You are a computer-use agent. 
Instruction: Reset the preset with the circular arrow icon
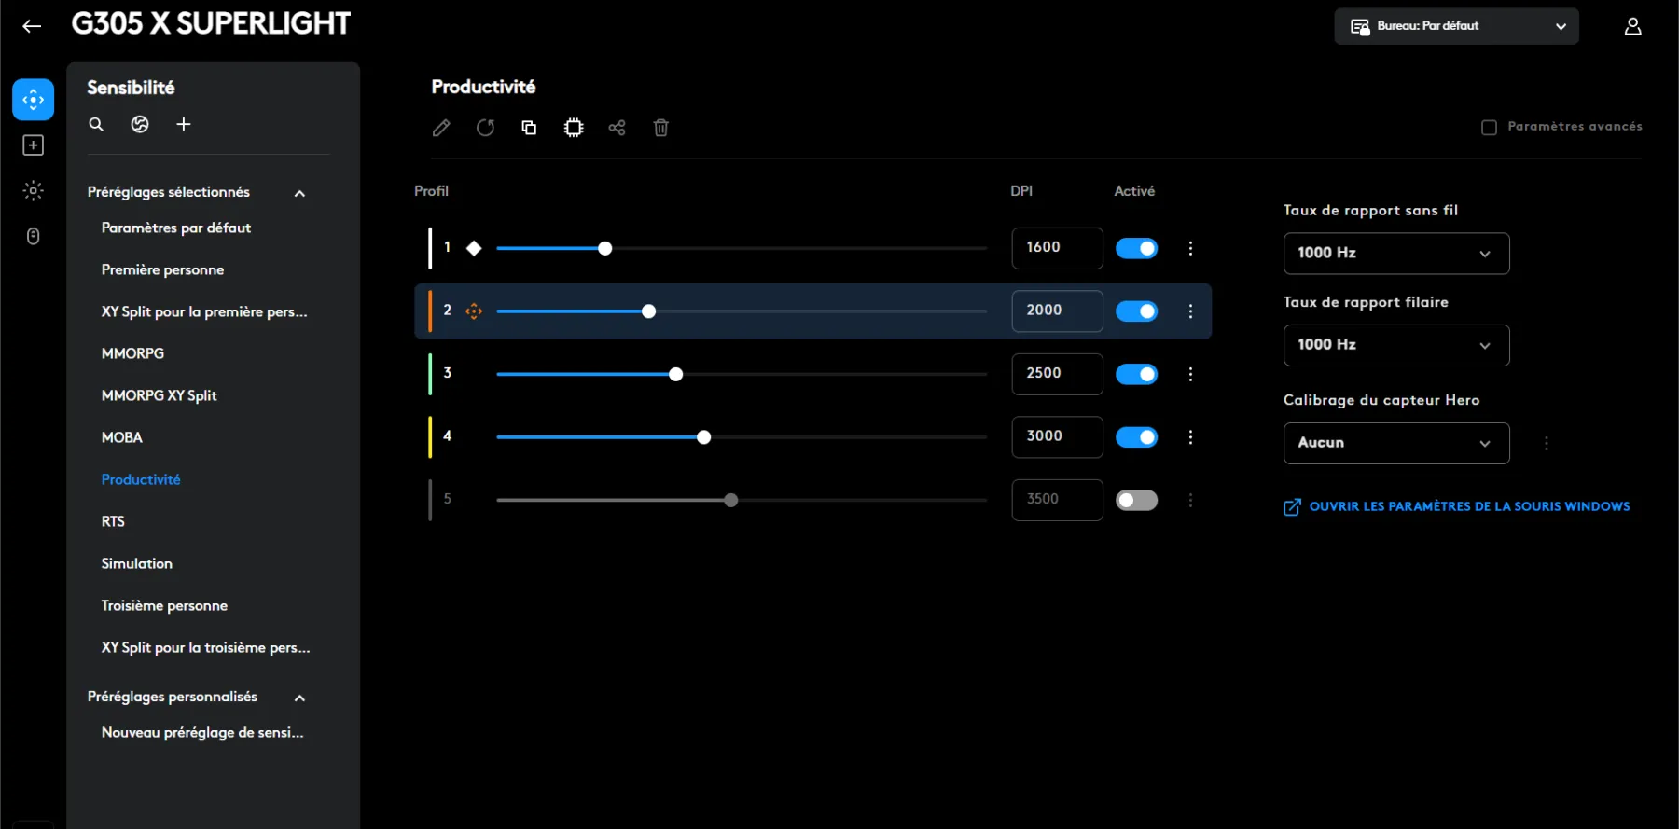(x=485, y=128)
